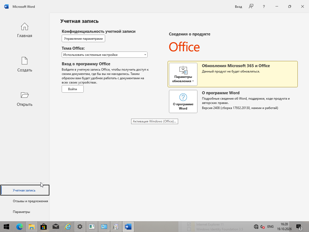Click the Версия 2408 version text
Screen dimensions: 309x232
click(240, 108)
